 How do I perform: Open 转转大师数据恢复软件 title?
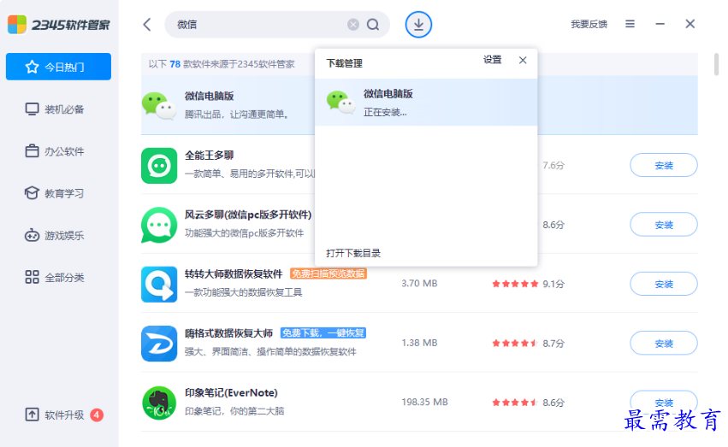click(234, 274)
